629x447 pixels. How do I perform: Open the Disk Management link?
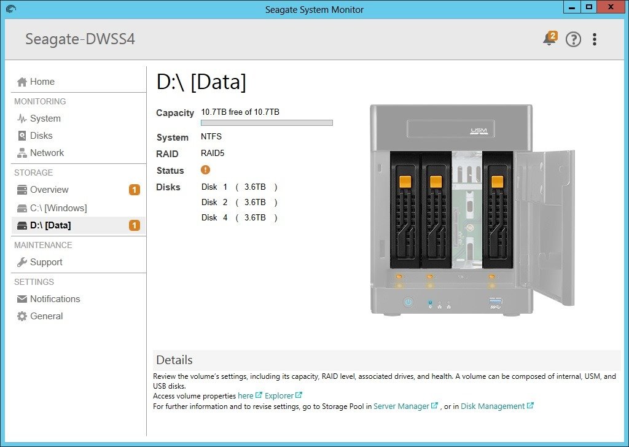[493, 406]
